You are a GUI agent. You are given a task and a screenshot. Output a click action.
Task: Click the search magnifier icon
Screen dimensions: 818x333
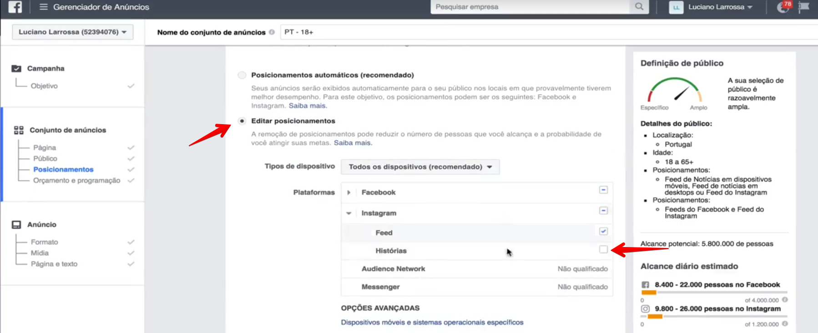pos(639,7)
